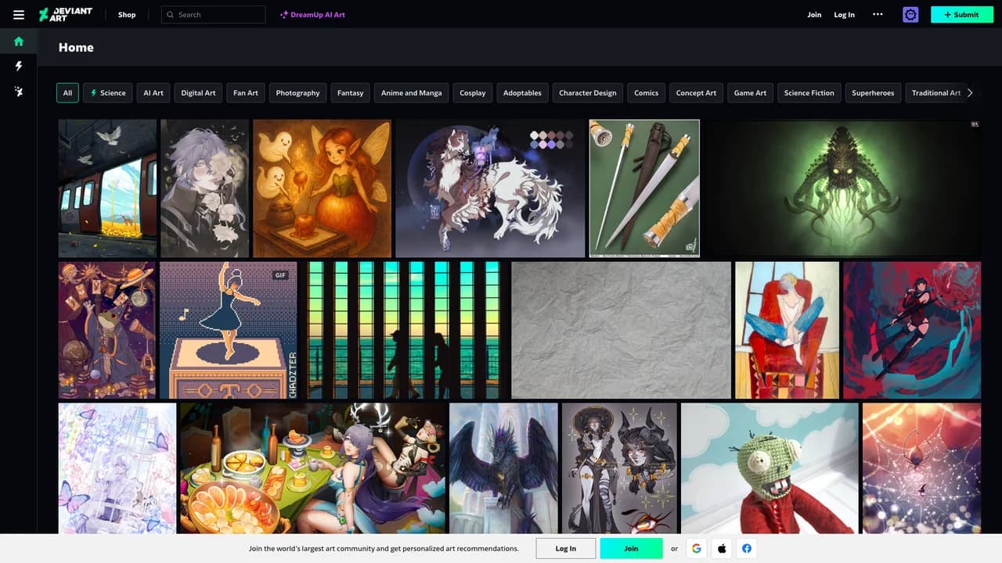Click the DreamUp AI Art link

tap(313, 15)
